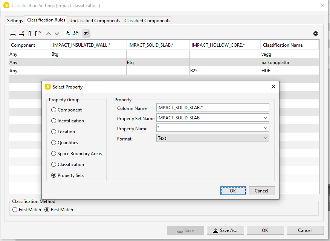Click Btg in the vägg row
Viewport: 330px width, 241px height.
(89, 54)
